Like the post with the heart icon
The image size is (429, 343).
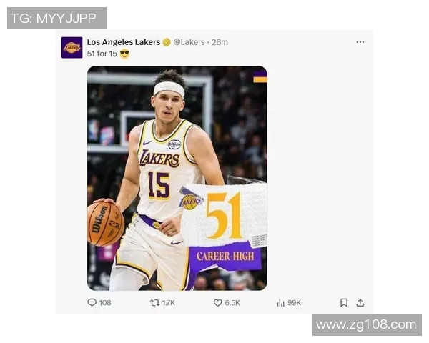pyautogui.click(x=218, y=303)
